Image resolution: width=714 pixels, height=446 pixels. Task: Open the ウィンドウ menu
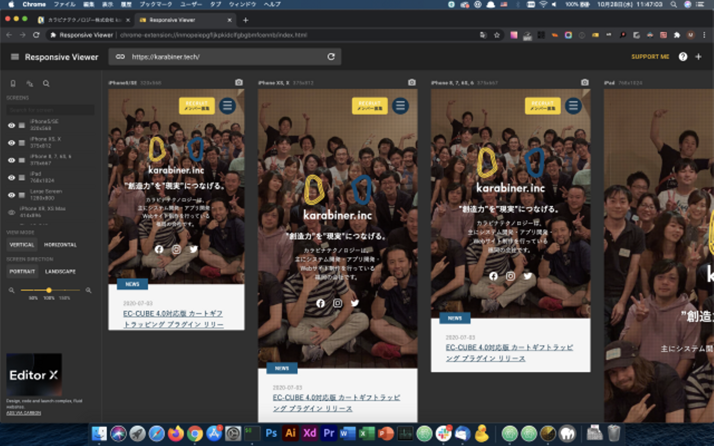[242, 4]
